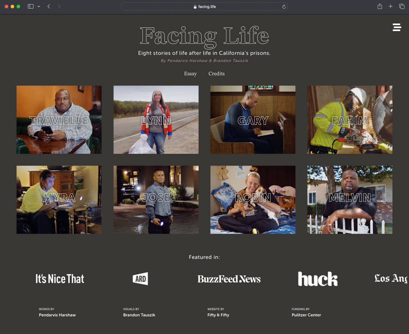This screenshot has height=334, width=409.
Task: Open Jose's story thumbnail
Action: pyautogui.click(x=156, y=200)
